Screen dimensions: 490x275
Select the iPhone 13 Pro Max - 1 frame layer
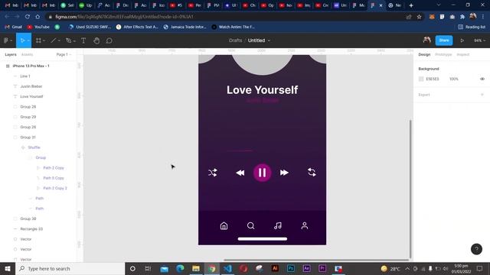31,66
